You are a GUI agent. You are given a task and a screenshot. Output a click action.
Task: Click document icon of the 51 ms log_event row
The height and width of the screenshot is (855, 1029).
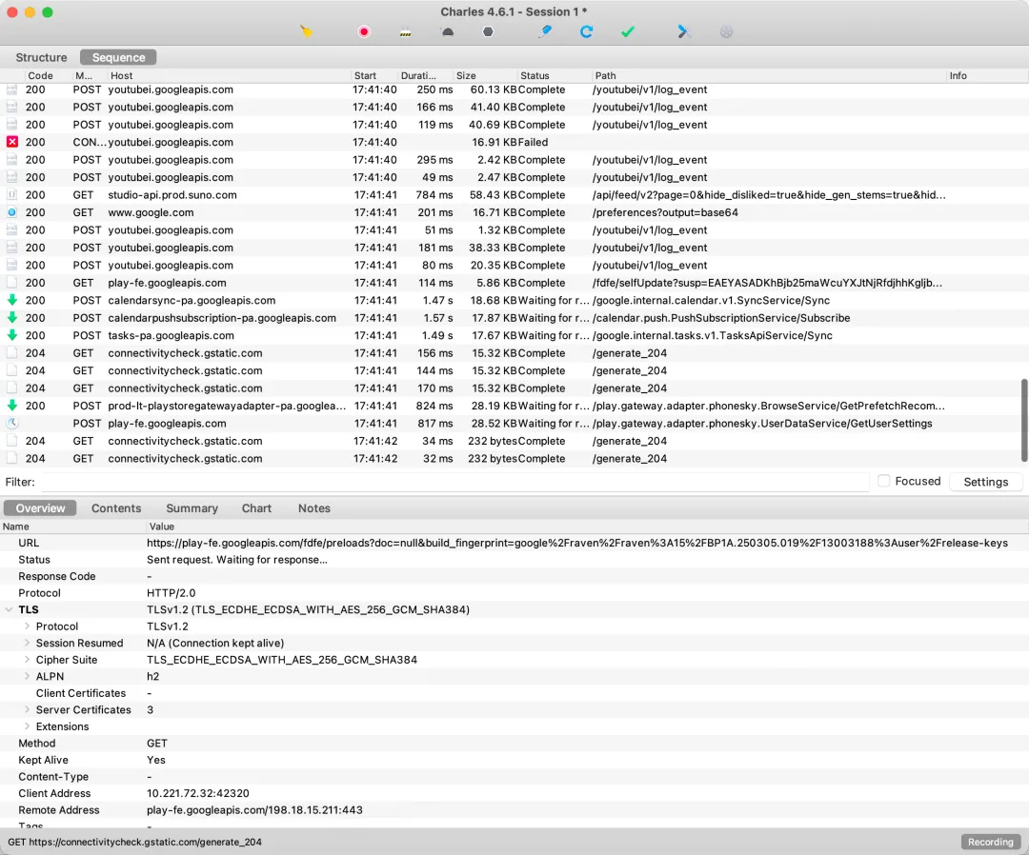11,229
